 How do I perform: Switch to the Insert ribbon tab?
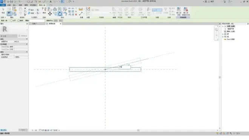(14, 5)
